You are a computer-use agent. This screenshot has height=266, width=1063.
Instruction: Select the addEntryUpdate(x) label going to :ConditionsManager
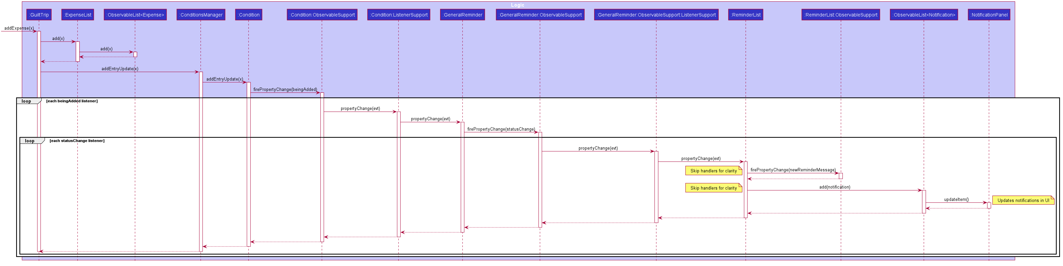click(x=120, y=69)
